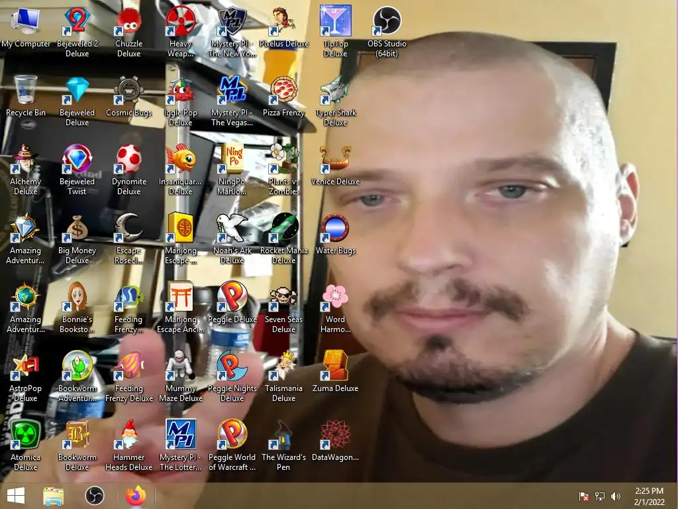This screenshot has width=678, height=509.
Task: Open File Explorer from the taskbar
Action: 54,496
